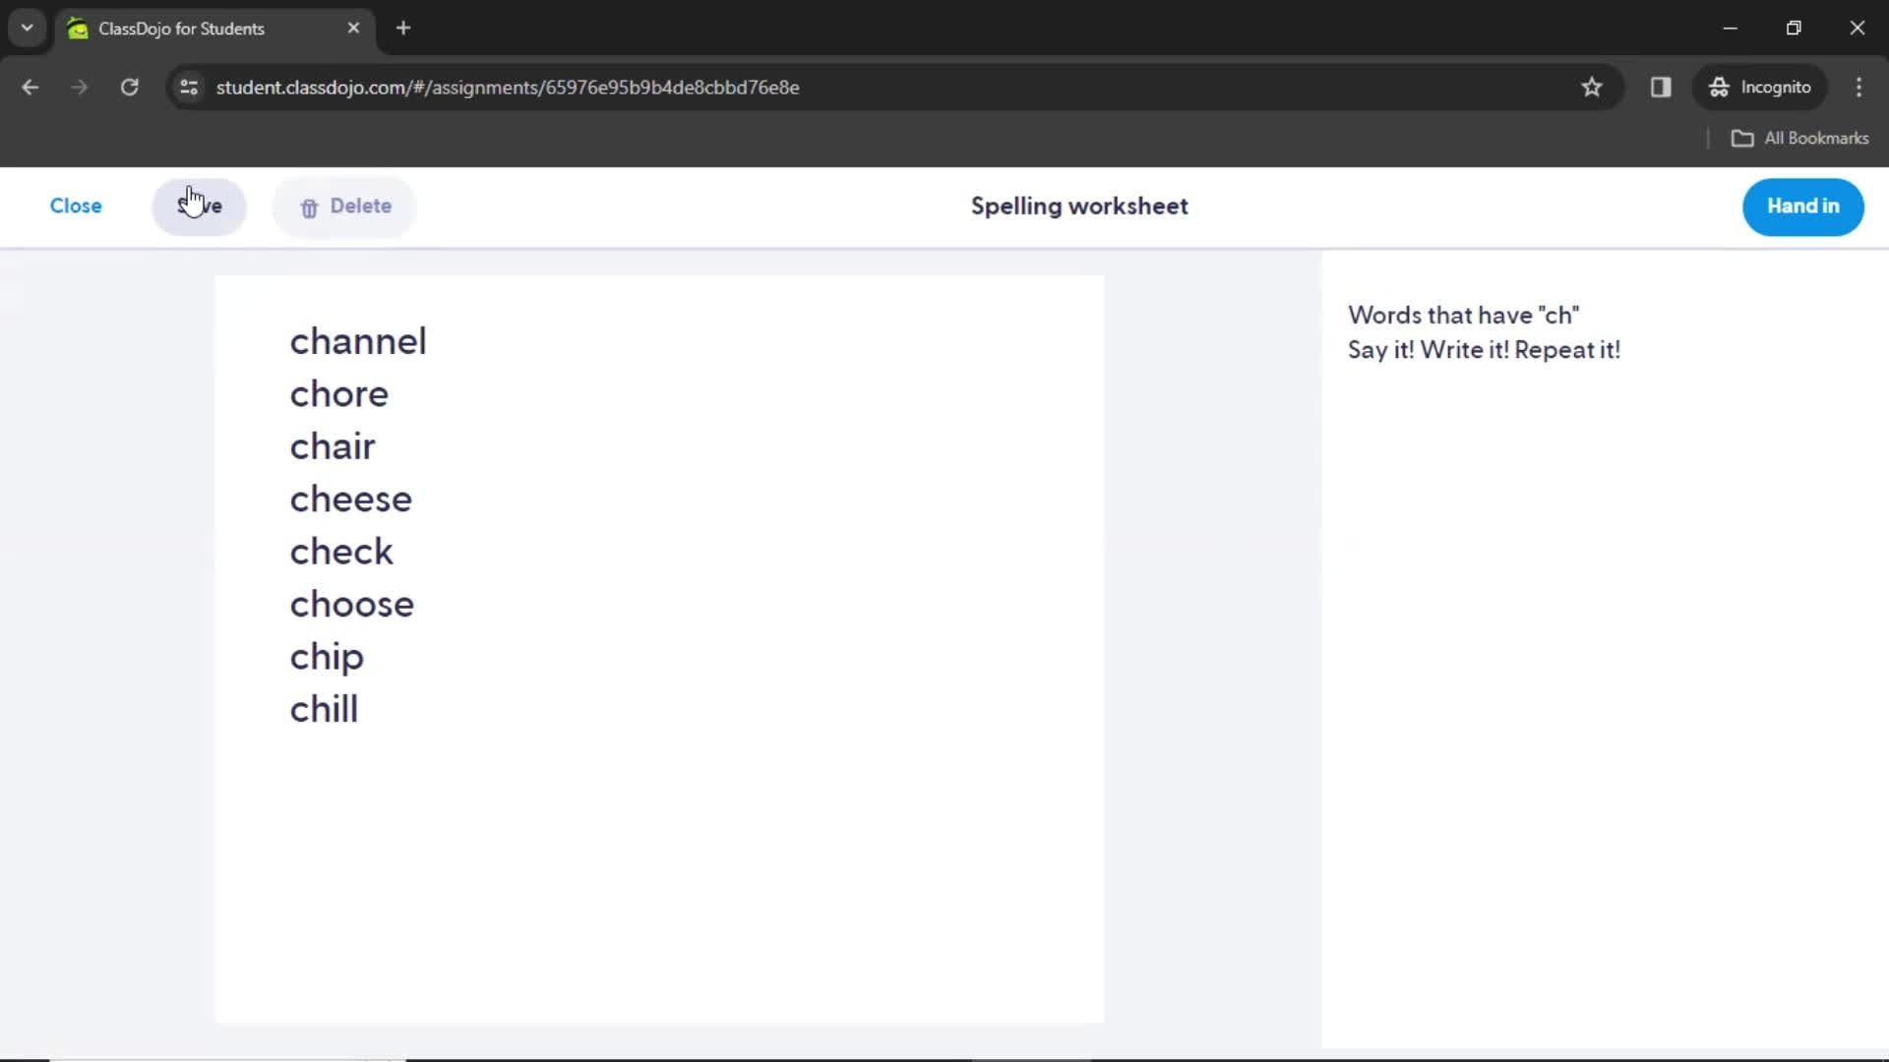Click the extensions puzzle icon
Screen dimensions: 1889x1062
click(1661, 87)
